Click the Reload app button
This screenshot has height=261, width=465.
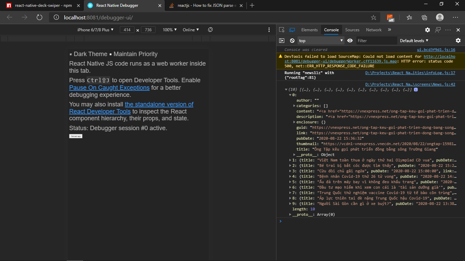[x=76, y=136]
